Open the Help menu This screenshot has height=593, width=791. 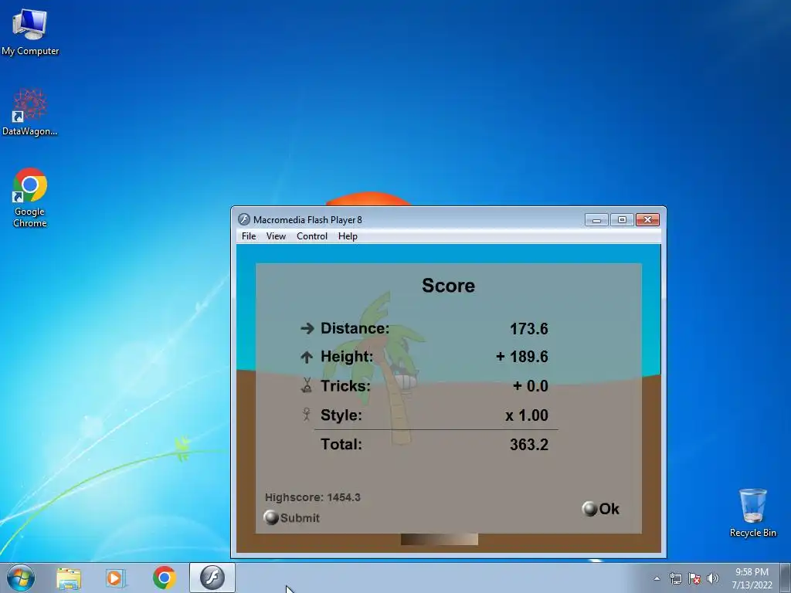click(x=348, y=236)
